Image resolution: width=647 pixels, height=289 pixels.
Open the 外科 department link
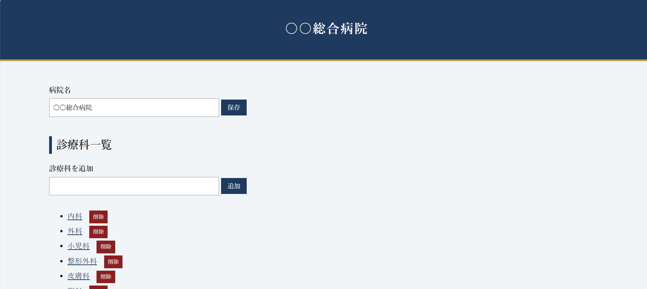tap(75, 231)
